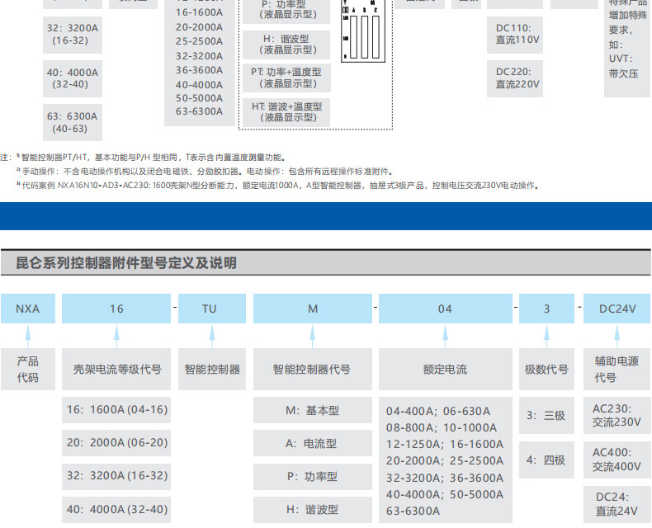Open the 额定电流 rated current list box

pyautogui.click(x=445, y=461)
